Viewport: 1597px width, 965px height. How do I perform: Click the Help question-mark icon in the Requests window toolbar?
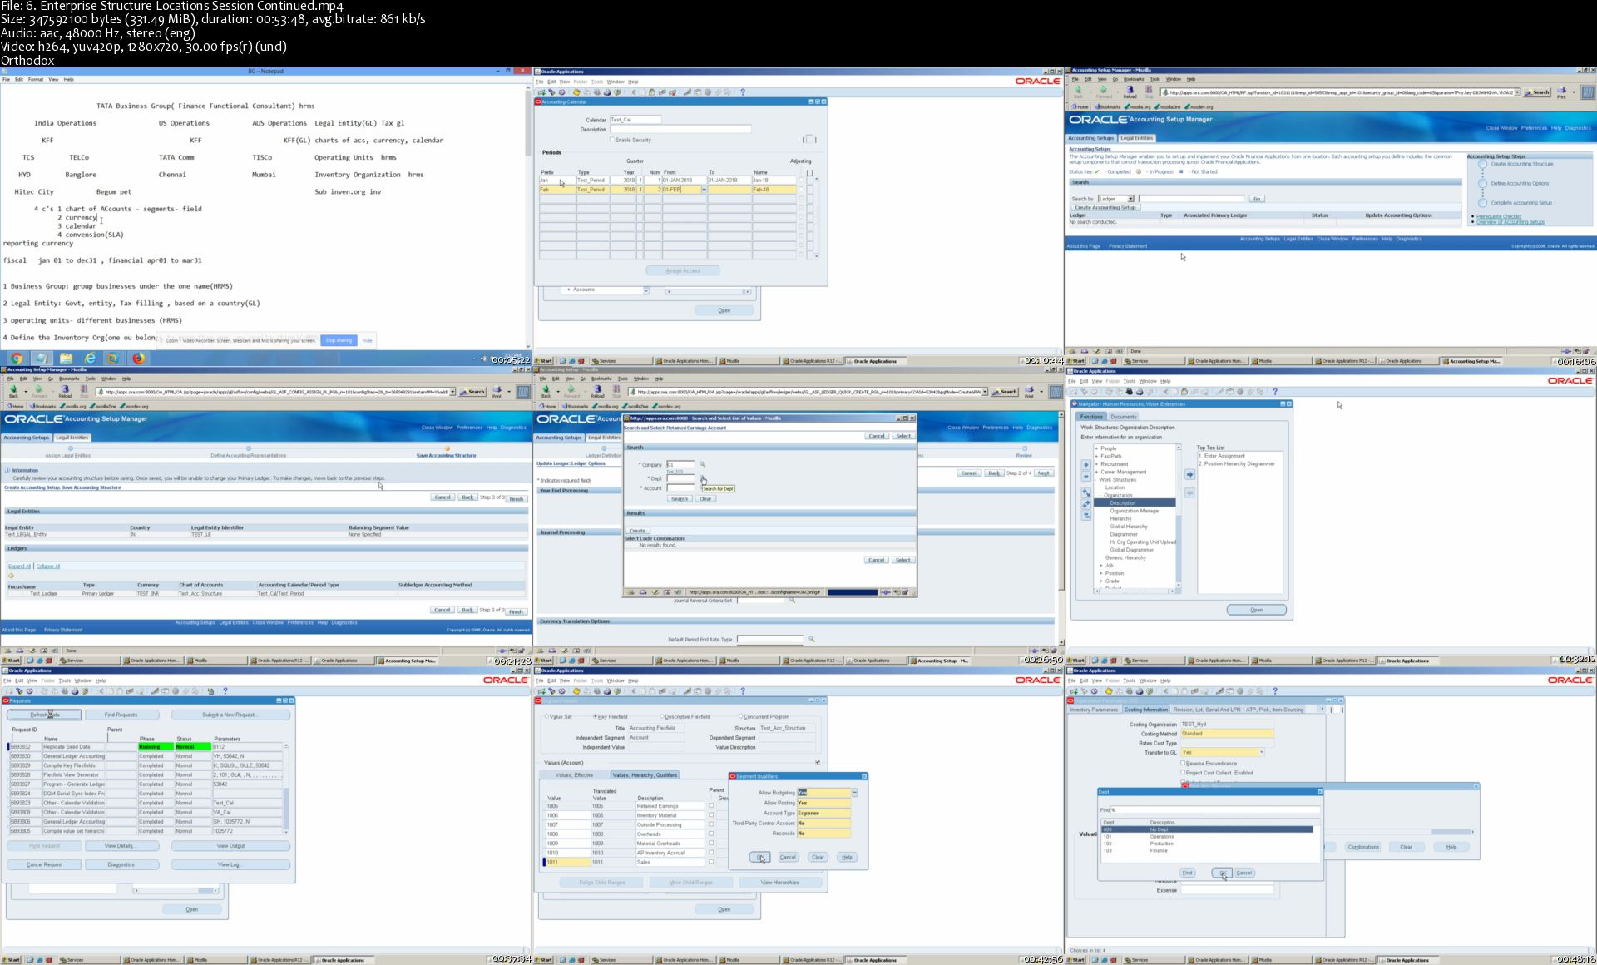pos(225,691)
